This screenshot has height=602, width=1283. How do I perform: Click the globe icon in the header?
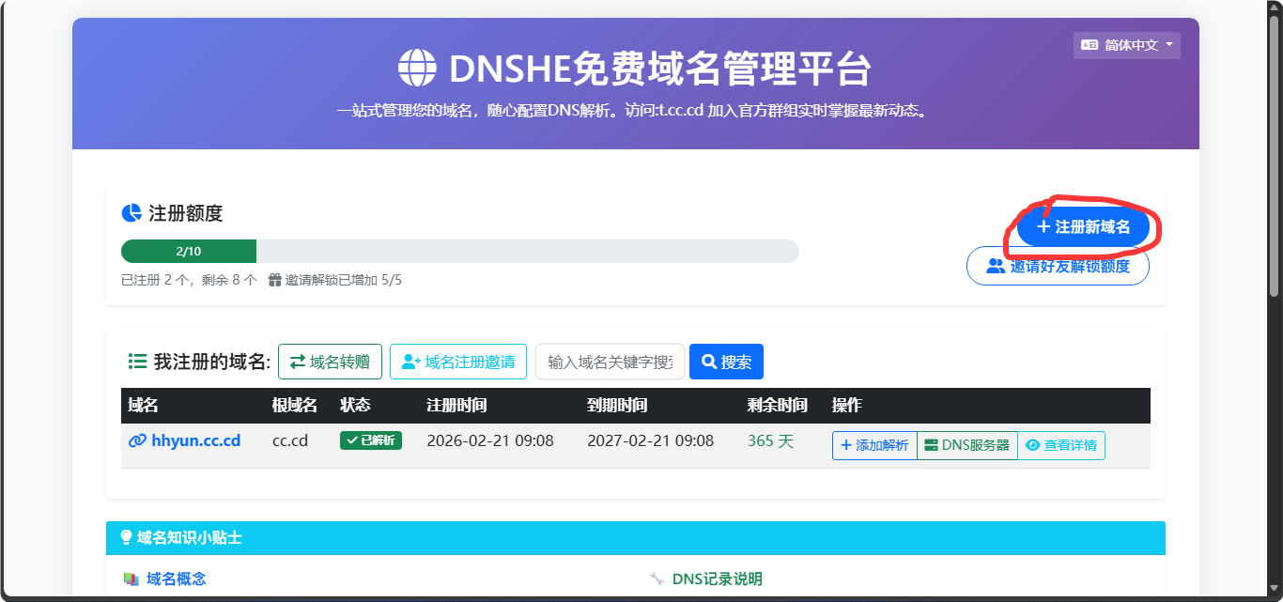tap(417, 69)
